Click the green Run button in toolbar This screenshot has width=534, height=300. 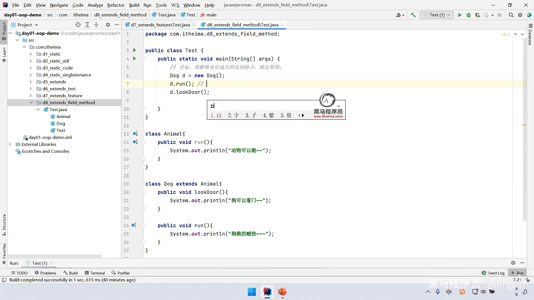pos(460,15)
